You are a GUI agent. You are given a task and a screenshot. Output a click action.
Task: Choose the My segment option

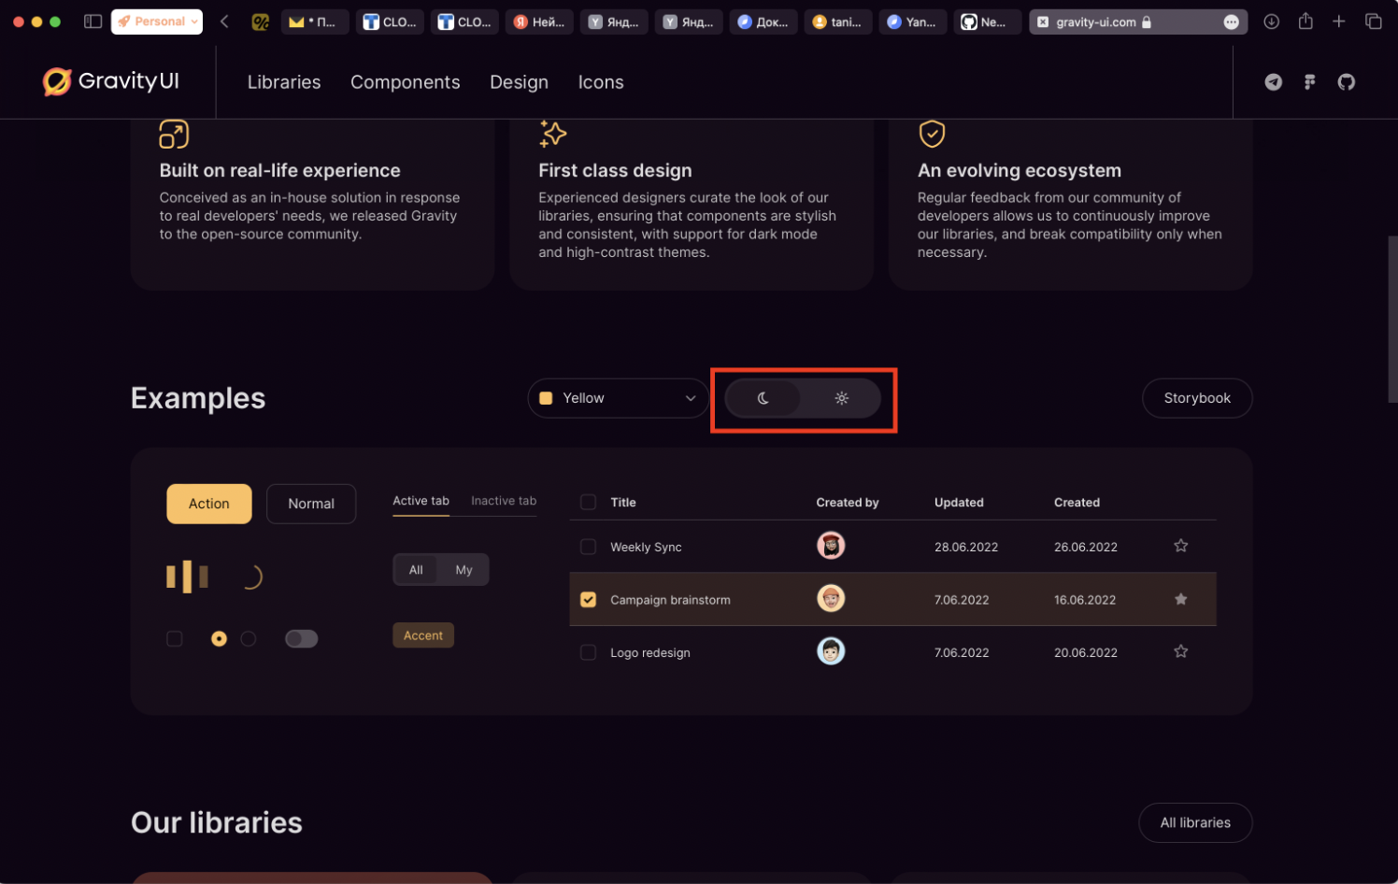[x=464, y=570]
